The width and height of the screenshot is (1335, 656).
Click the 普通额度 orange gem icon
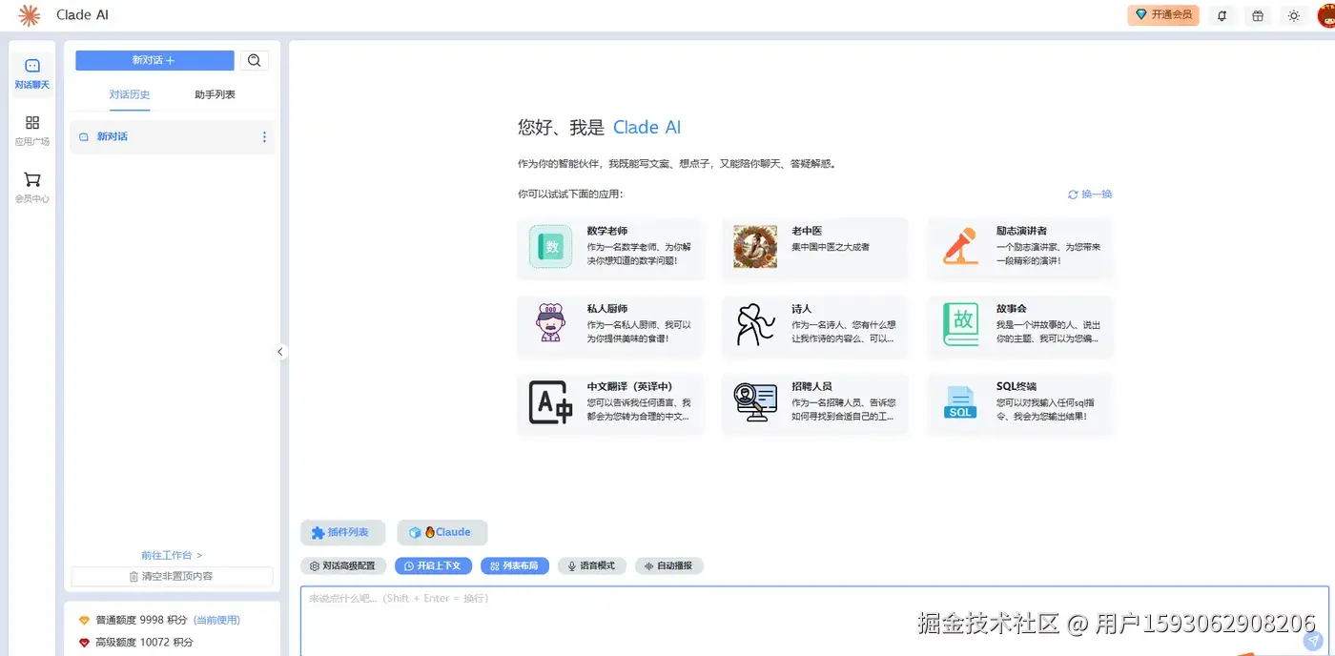tap(84, 620)
